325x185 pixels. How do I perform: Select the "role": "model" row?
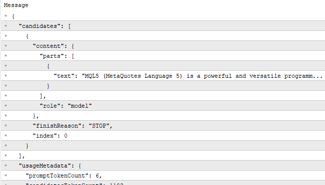163,106
